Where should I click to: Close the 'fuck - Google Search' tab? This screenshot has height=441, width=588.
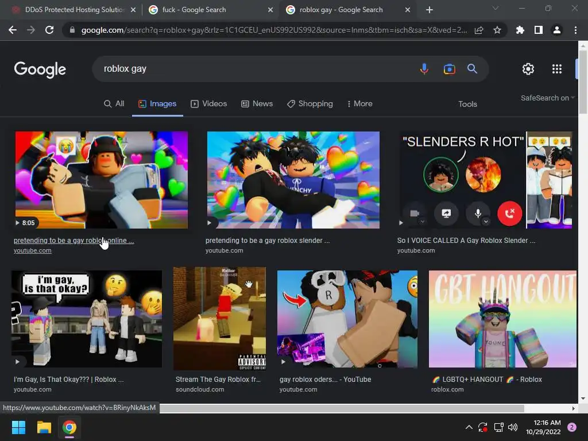coord(270,10)
